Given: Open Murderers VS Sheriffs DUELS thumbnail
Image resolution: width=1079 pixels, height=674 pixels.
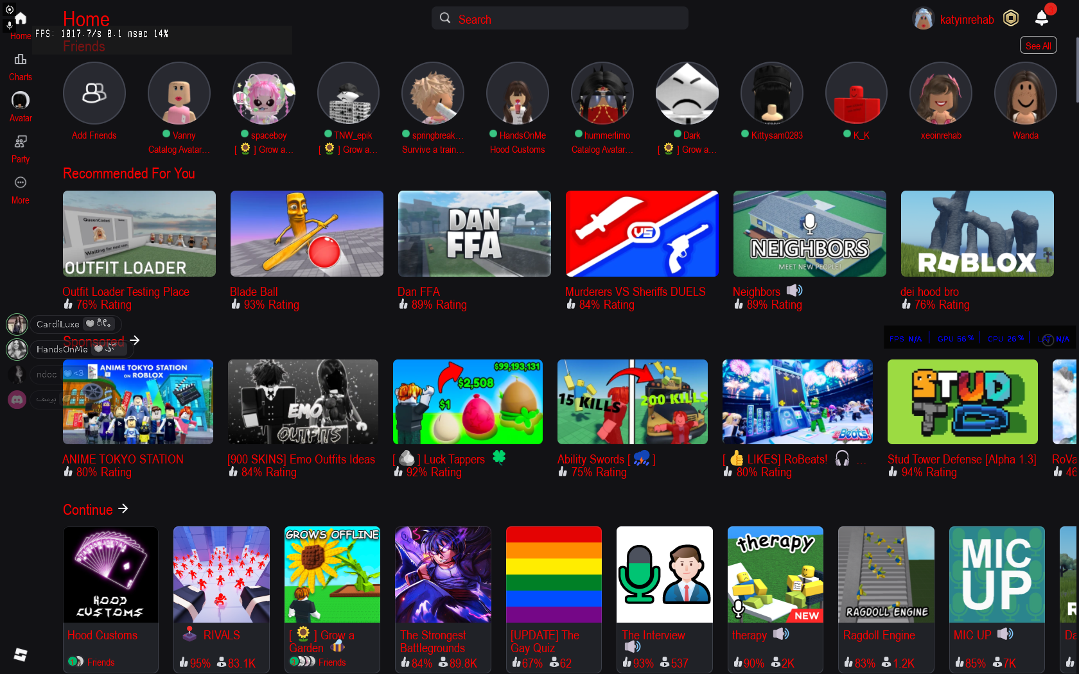Looking at the screenshot, I should tap(642, 234).
